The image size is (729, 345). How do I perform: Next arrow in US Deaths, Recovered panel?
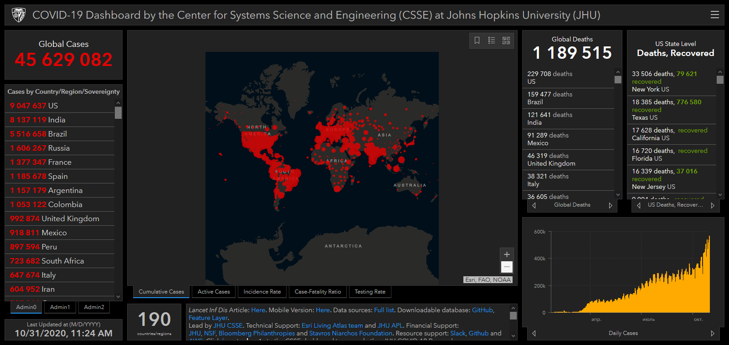[x=713, y=205]
